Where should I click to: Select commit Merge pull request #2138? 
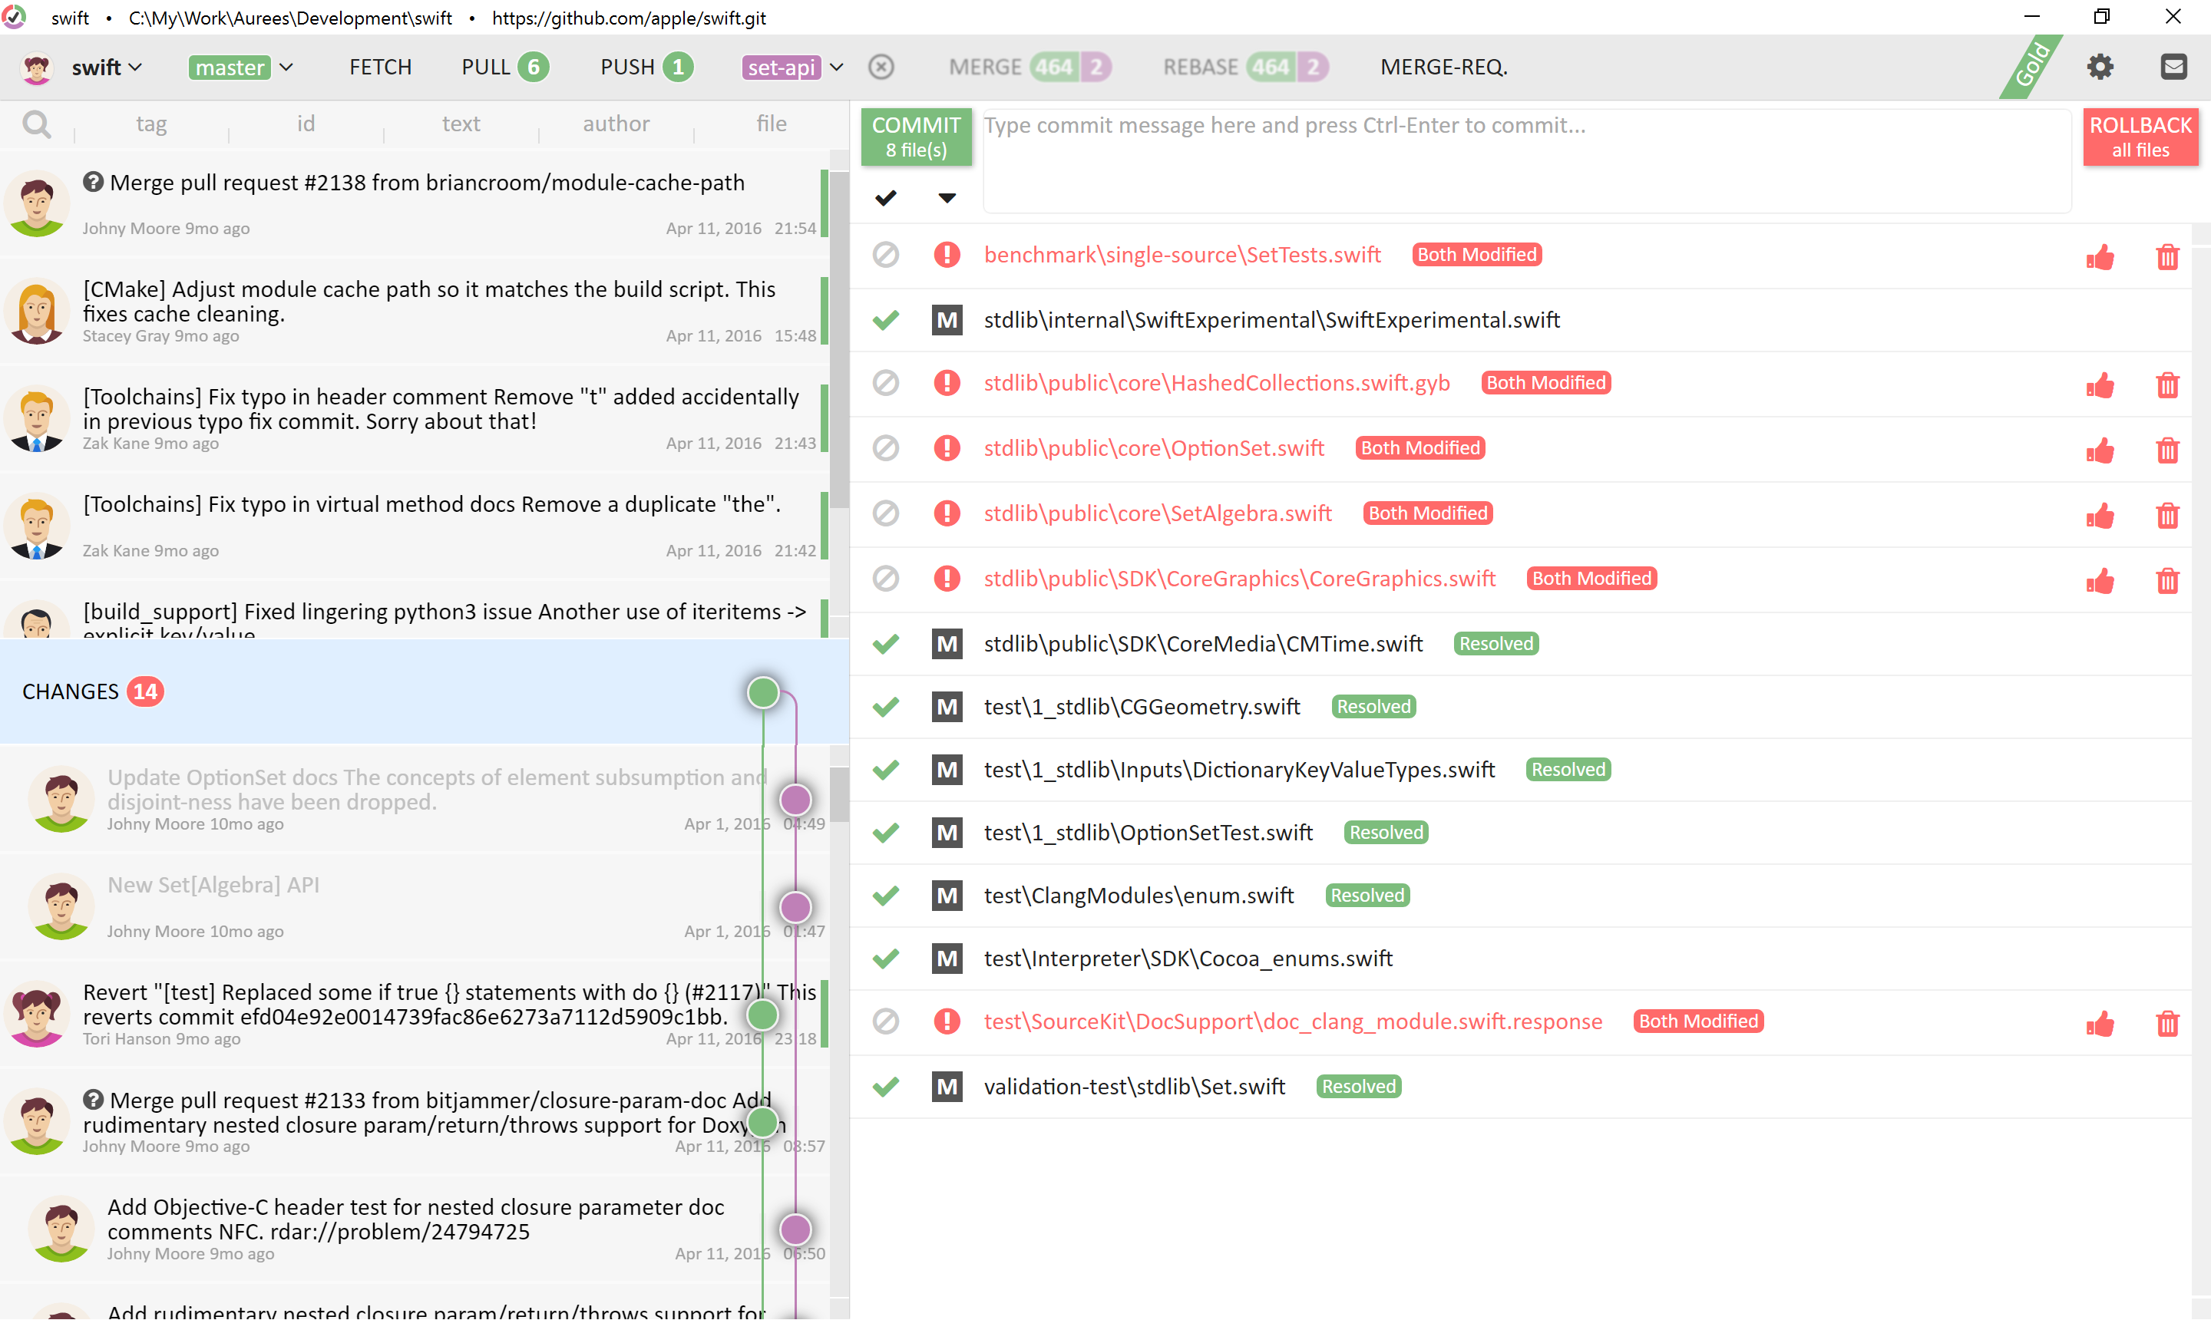[x=414, y=205]
